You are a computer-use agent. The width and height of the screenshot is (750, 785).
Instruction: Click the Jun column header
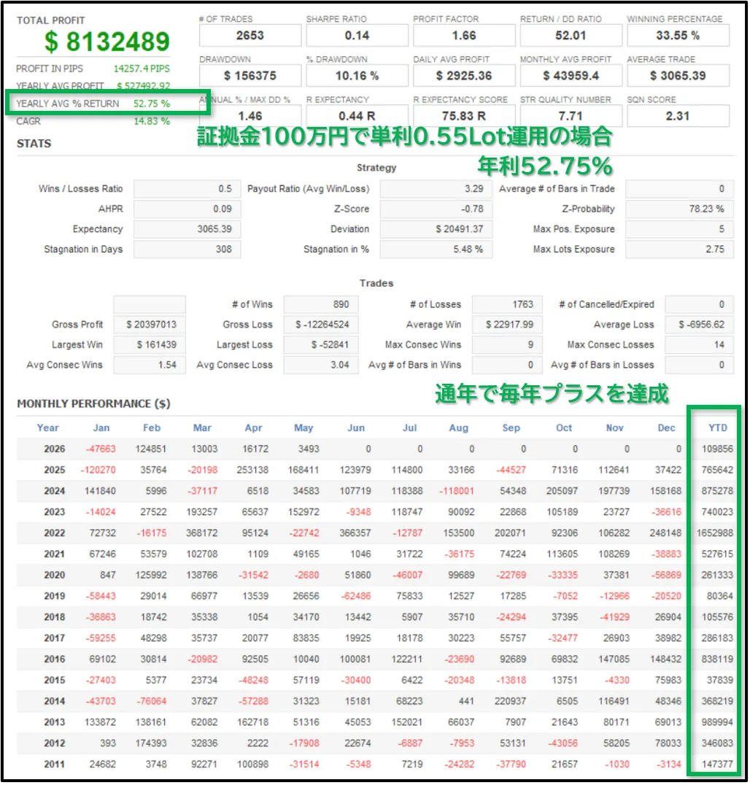tap(356, 428)
